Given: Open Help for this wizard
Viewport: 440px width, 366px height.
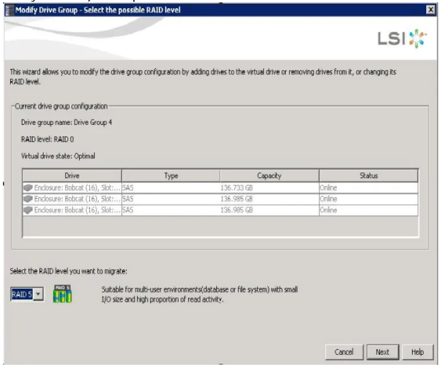Looking at the screenshot, I should click(417, 352).
